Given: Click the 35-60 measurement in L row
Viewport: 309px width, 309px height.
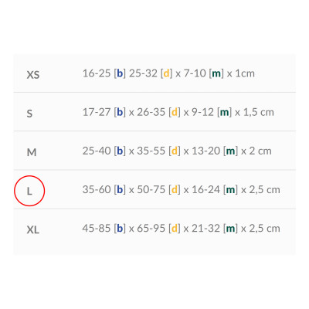Looking at the screenshot, I should pos(97,189).
